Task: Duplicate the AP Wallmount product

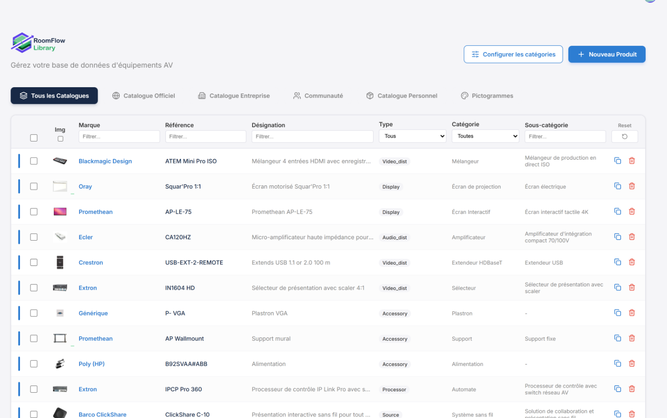Action: pyautogui.click(x=617, y=338)
